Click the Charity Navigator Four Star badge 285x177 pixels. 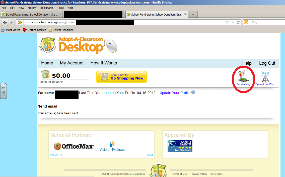180,146
